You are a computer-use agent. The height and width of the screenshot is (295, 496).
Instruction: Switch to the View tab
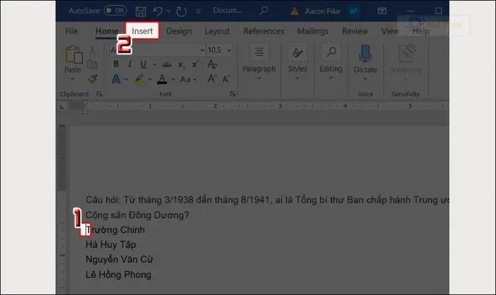point(390,31)
